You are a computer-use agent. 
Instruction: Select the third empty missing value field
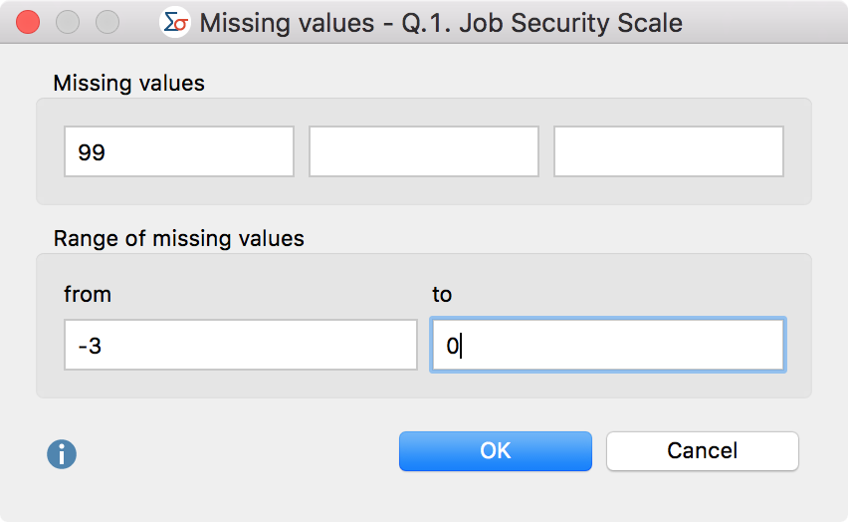669,151
